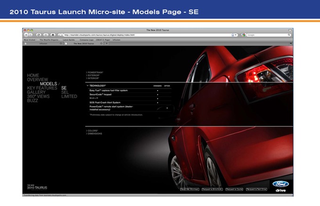Open the Google search engine icon menu

(243, 35)
